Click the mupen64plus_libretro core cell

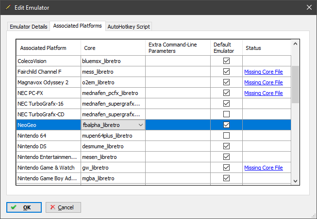point(113,136)
